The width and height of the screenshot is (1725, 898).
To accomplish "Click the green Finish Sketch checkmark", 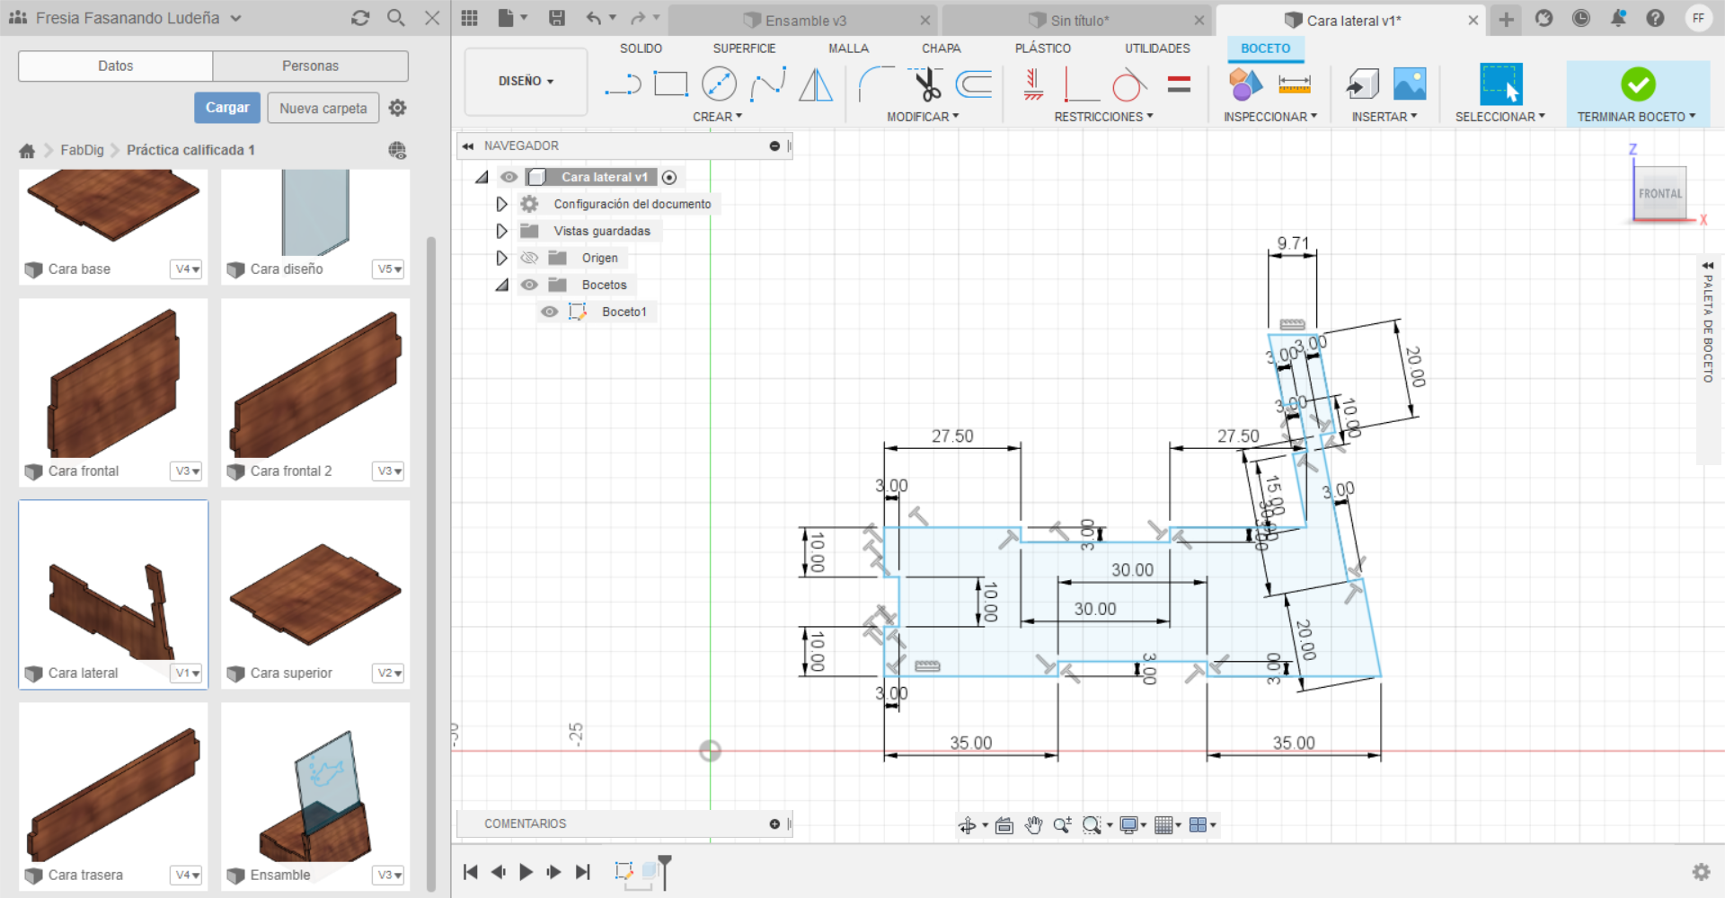I will click(x=1638, y=84).
